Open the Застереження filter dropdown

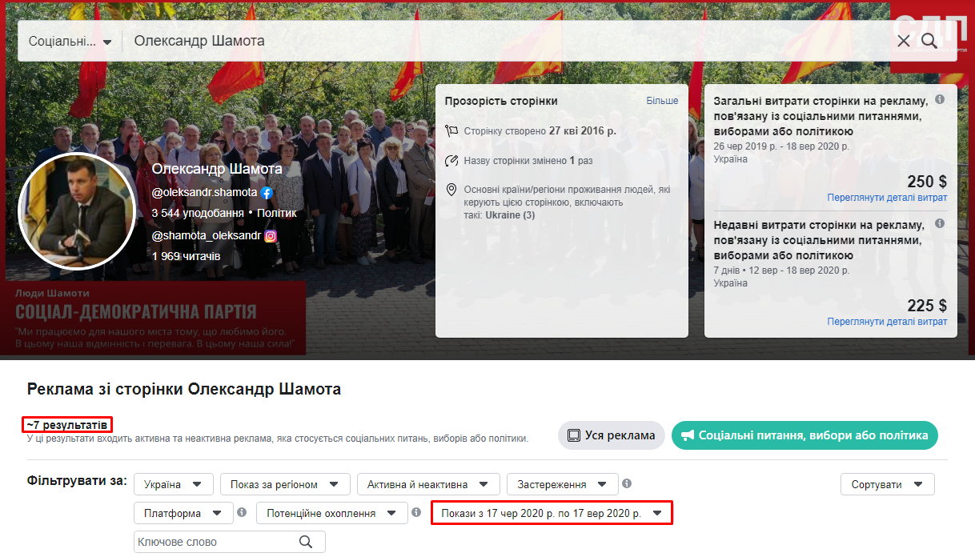coord(563,484)
